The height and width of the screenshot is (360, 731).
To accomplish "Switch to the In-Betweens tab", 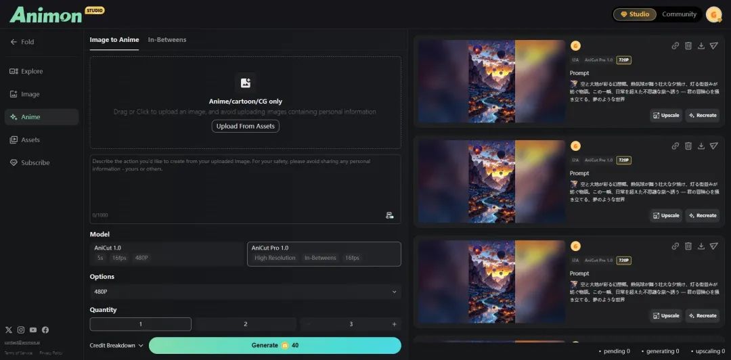I will pyautogui.click(x=167, y=40).
